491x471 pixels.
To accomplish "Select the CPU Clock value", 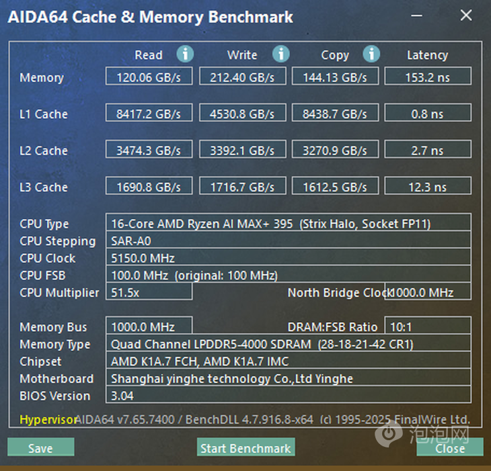I will (289, 258).
